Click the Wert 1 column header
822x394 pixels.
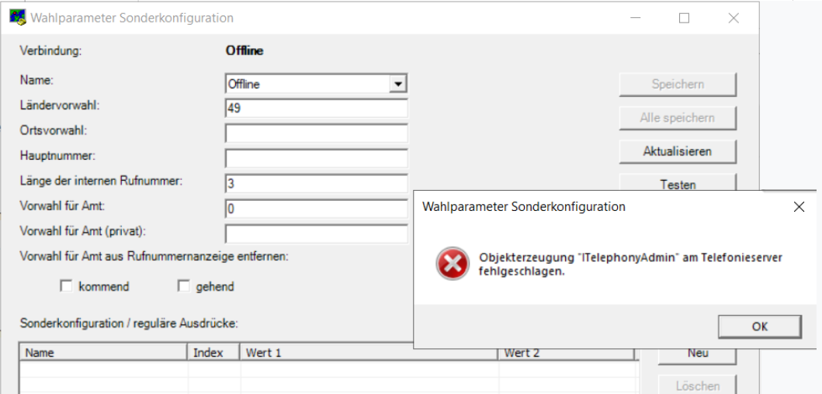tap(369, 353)
